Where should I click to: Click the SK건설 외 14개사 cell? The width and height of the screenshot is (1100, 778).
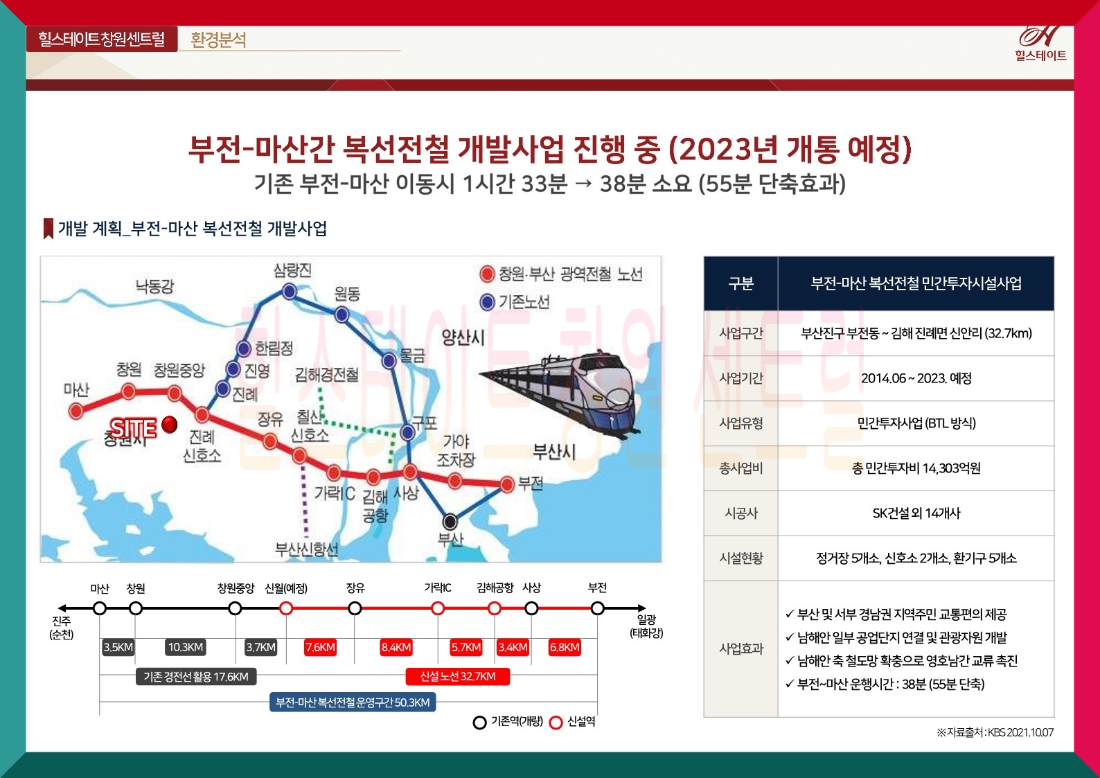(916, 513)
